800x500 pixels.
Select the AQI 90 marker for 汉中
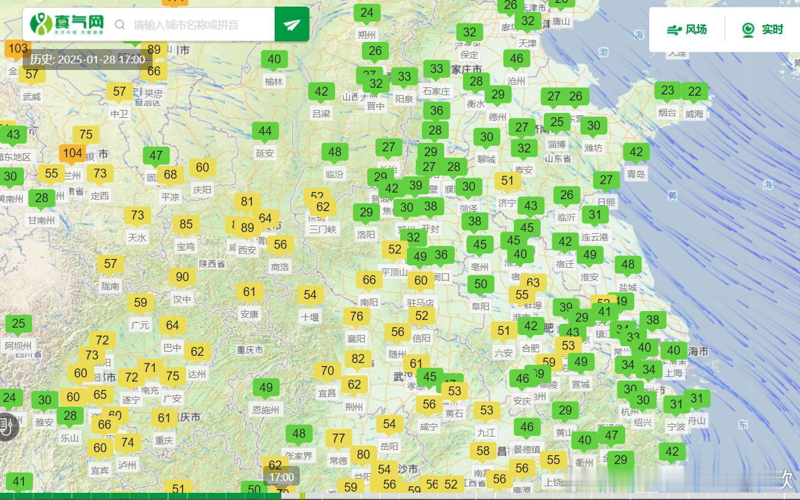(182, 277)
